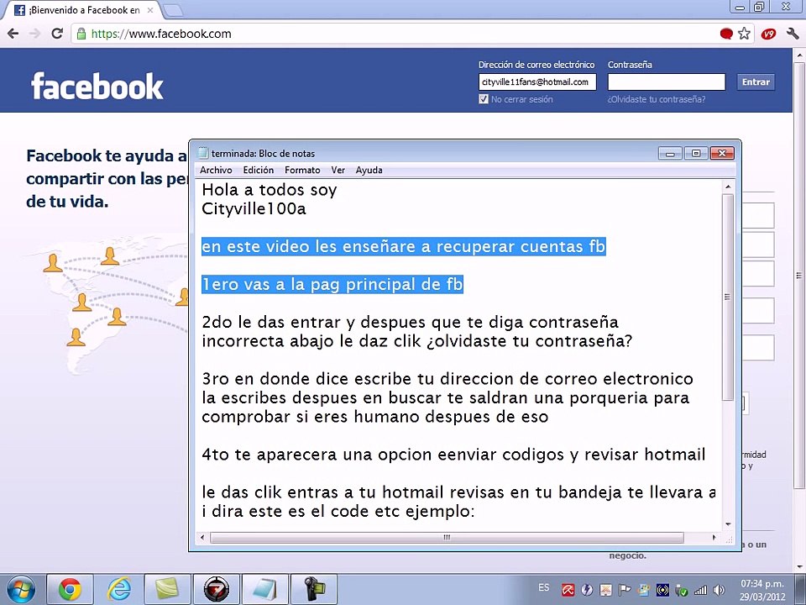Click the taskbar clock and date
Viewport: 806px width, 605px height.
tap(762, 590)
